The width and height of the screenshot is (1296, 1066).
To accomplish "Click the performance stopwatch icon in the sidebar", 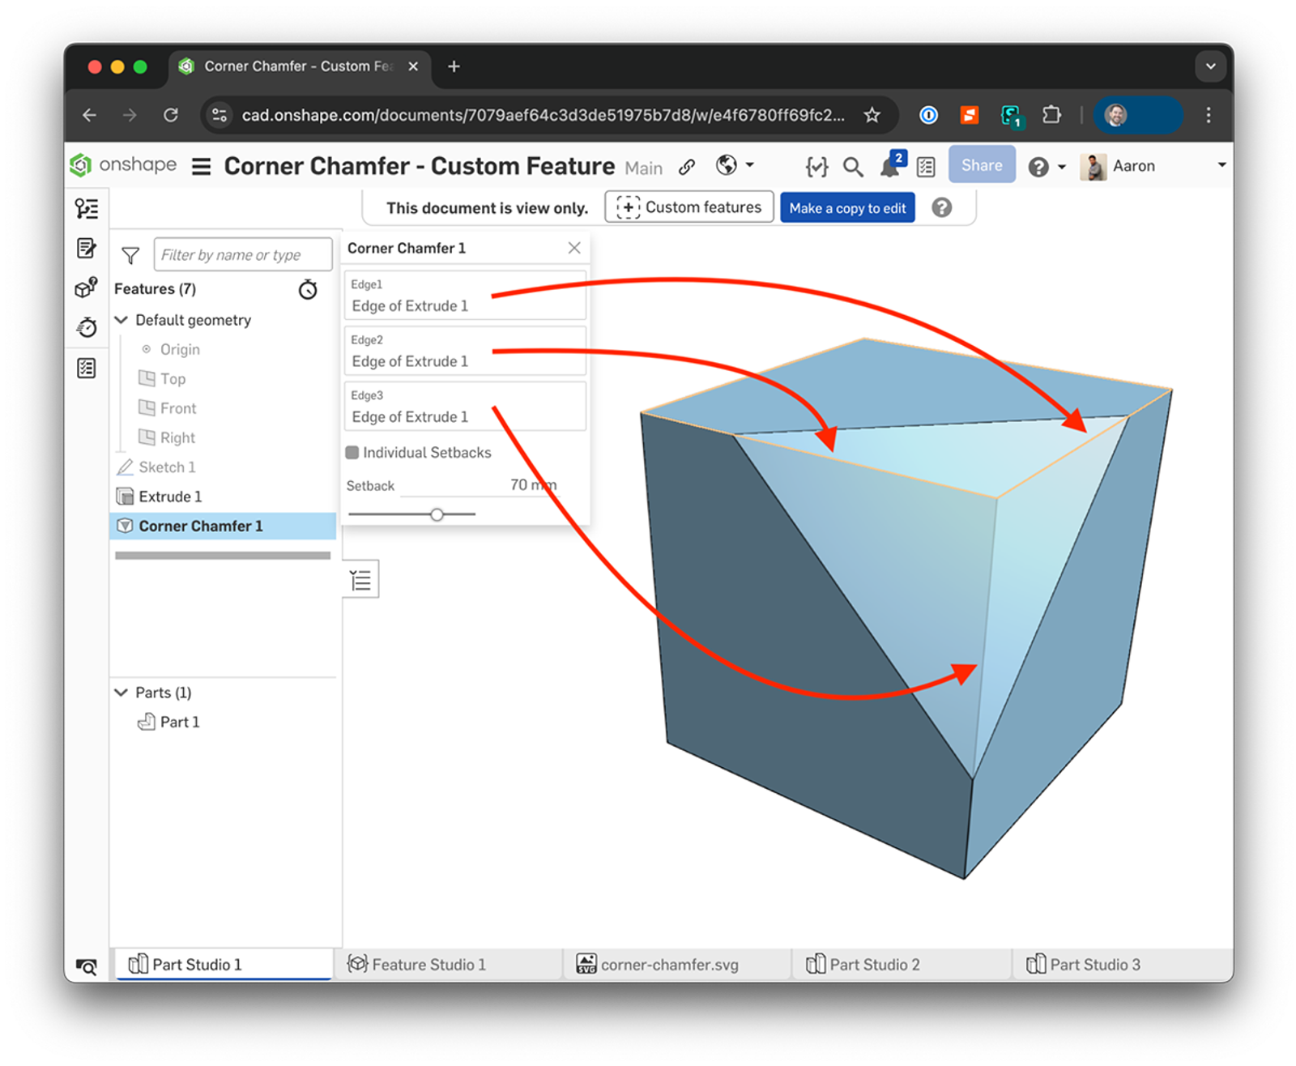I will click(x=87, y=327).
